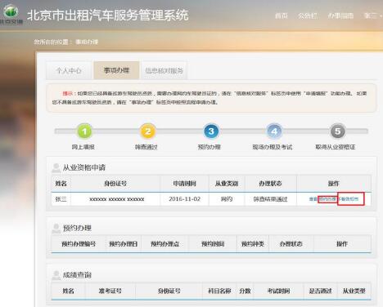Switch to the 信息核对服务 tab

point(164,70)
